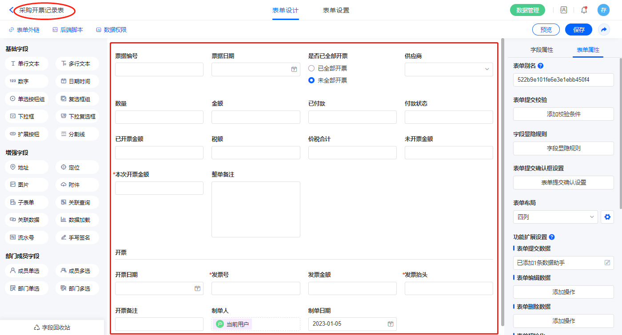The height and width of the screenshot is (335, 622).
Task: Click the back arrow beside 采购开票记录表
Action: [x=11, y=10]
